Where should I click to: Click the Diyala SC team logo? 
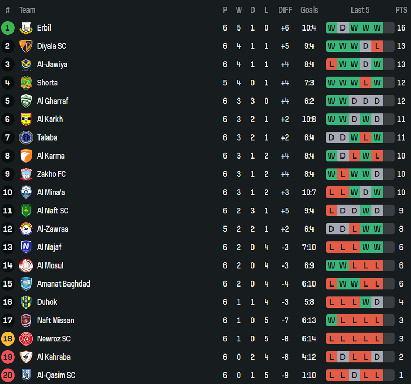point(26,46)
